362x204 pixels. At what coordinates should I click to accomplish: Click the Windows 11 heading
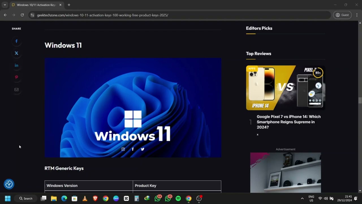pyautogui.click(x=63, y=45)
